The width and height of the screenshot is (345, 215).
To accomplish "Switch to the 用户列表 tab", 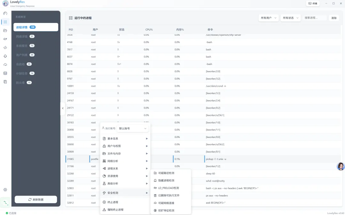I will point(36,55).
